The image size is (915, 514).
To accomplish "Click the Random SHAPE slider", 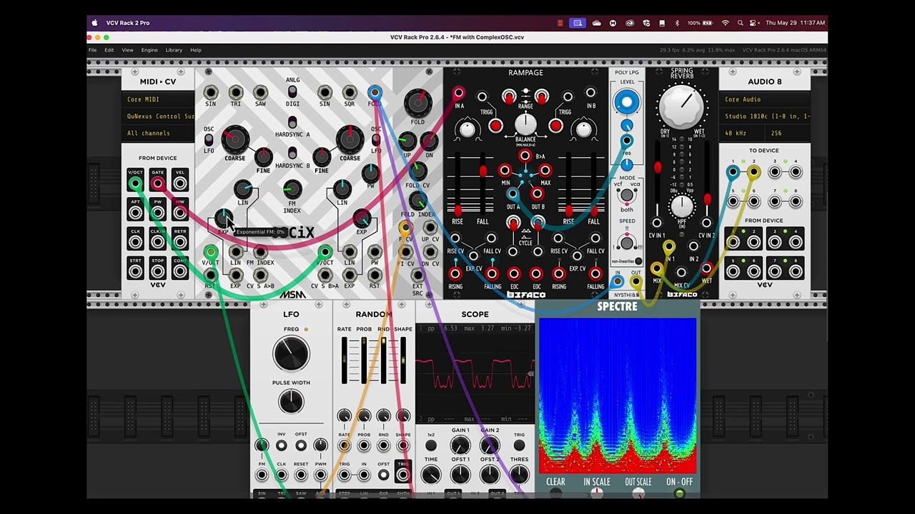I will pos(402,361).
